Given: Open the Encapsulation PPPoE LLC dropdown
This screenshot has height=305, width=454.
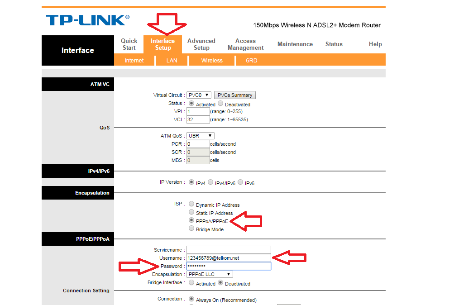Looking at the screenshot, I should (209, 274).
